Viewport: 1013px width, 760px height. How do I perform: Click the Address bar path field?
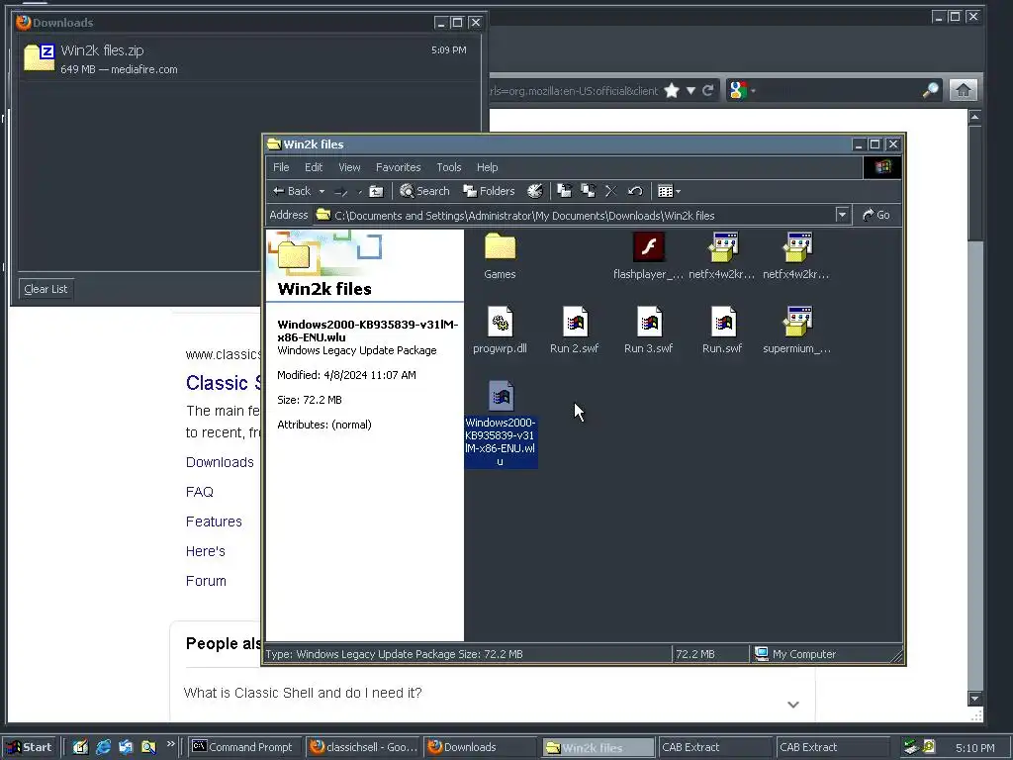(582, 215)
